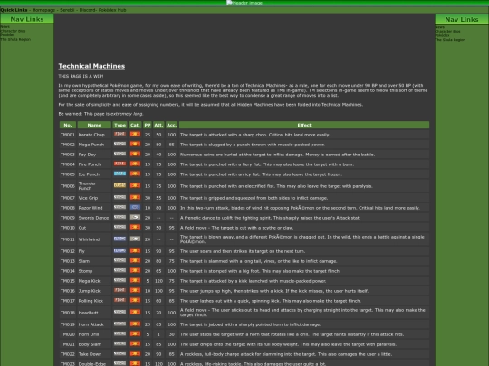This screenshot has height=366, width=489.
Task: Click the Normal type icon for Horn Attack
Action: 120,324
